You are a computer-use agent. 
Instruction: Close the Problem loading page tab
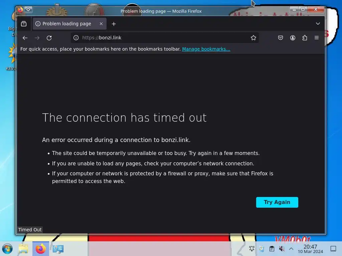pyautogui.click(x=101, y=24)
